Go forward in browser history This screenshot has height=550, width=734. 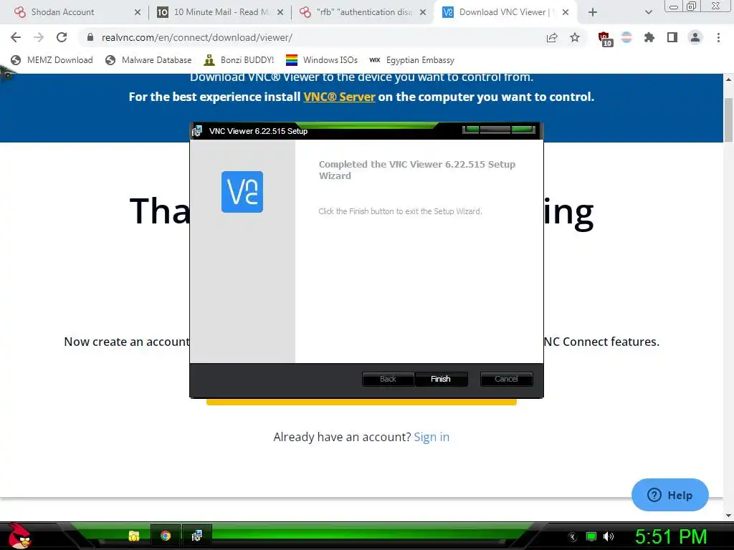pos(39,37)
